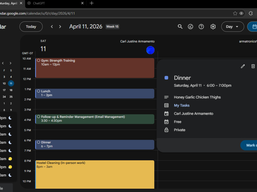This screenshot has width=257, height=192.
Task: Click the Mark completed button
Action: [249, 145]
